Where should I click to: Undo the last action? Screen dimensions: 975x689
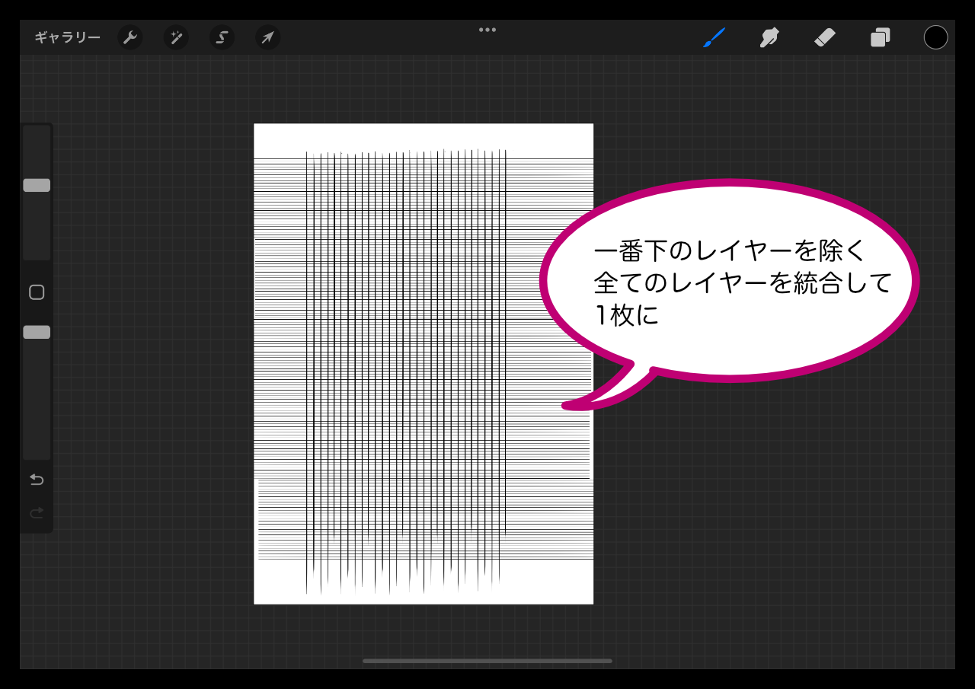(37, 480)
